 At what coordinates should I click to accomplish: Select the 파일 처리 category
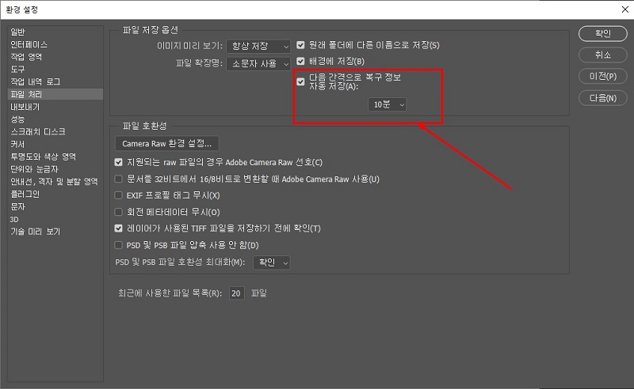click(55, 94)
